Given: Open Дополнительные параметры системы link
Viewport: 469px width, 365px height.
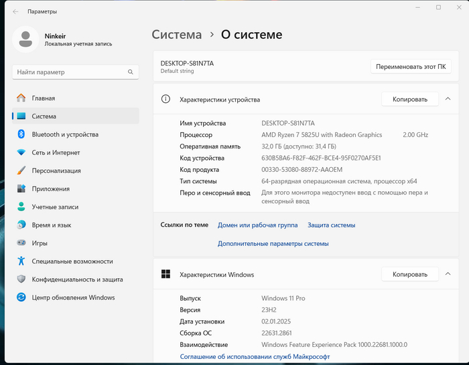Looking at the screenshot, I should point(273,244).
